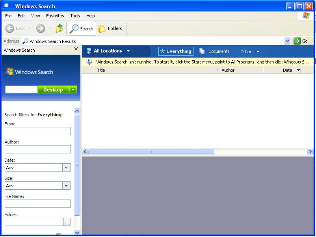
Task: Toggle the Folders pane view
Action: point(111,28)
